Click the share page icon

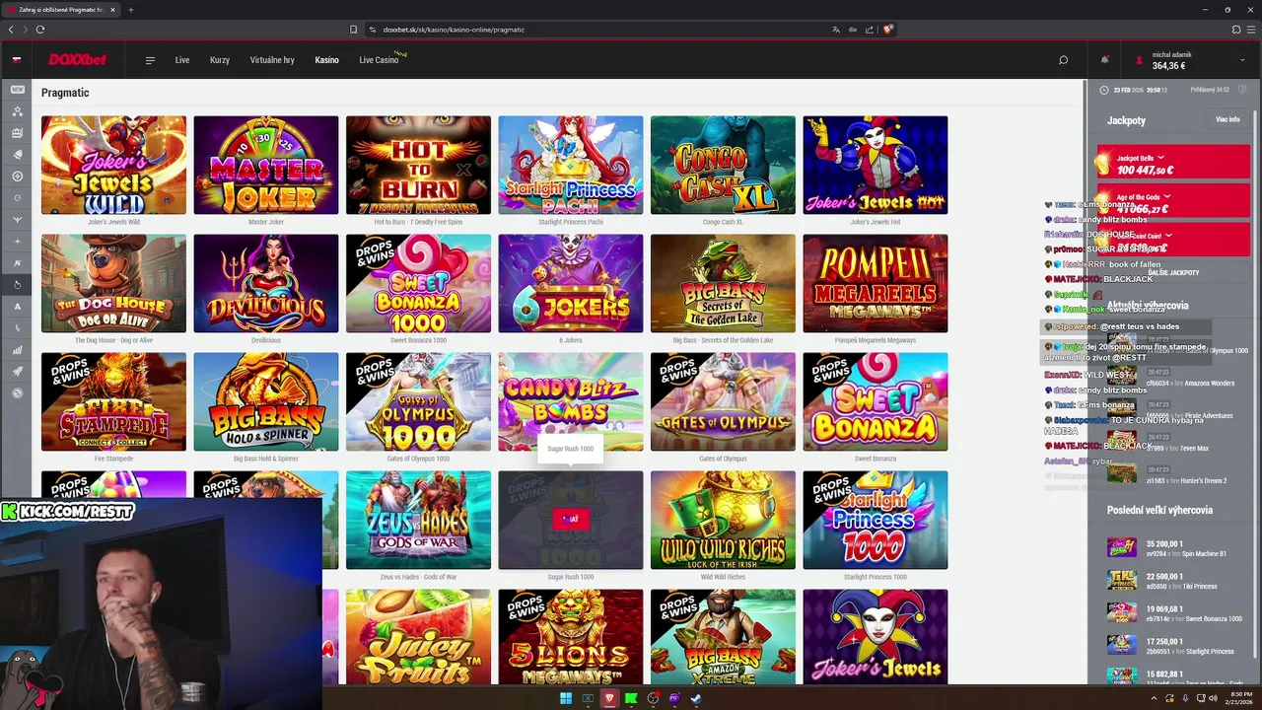coord(869,30)
